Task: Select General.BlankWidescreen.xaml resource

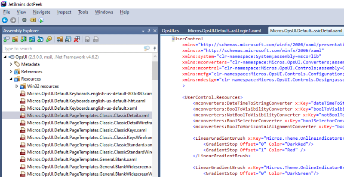Action: [x=89, y=167]
